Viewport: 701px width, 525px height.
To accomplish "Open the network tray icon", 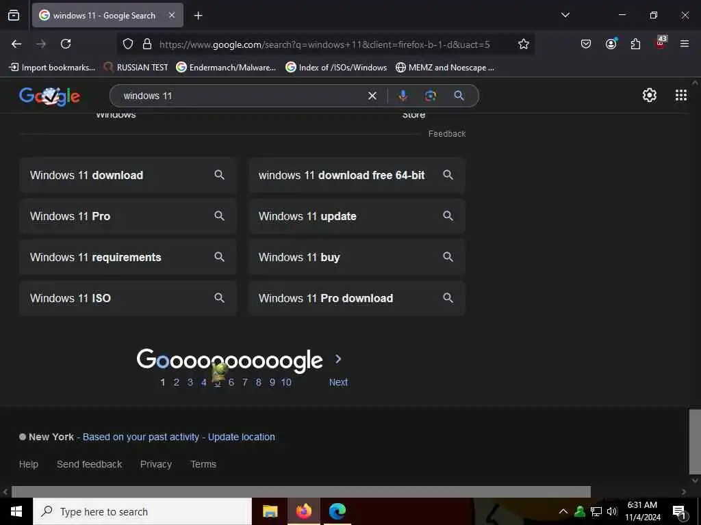I will (x=596, y=511).
